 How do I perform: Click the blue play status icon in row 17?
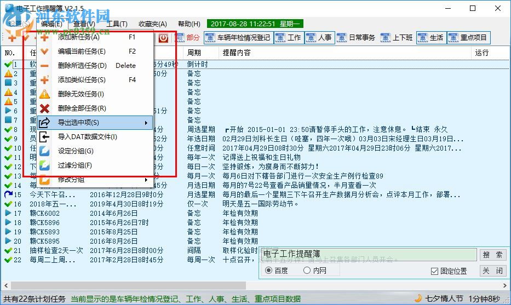coord(8,214)
